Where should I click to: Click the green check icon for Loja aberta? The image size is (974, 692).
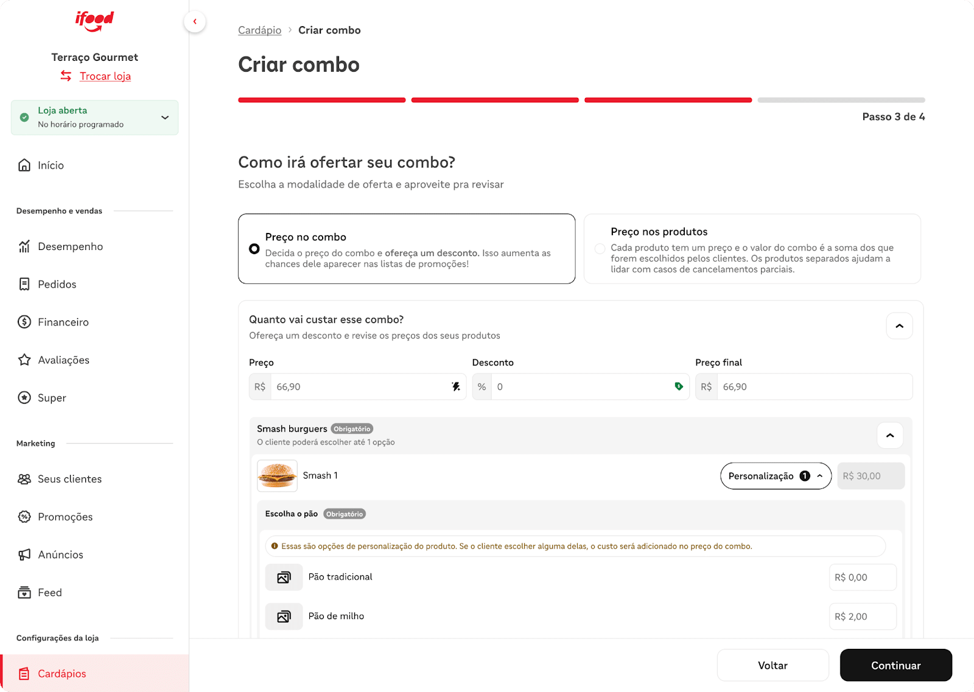pos(24,117)
